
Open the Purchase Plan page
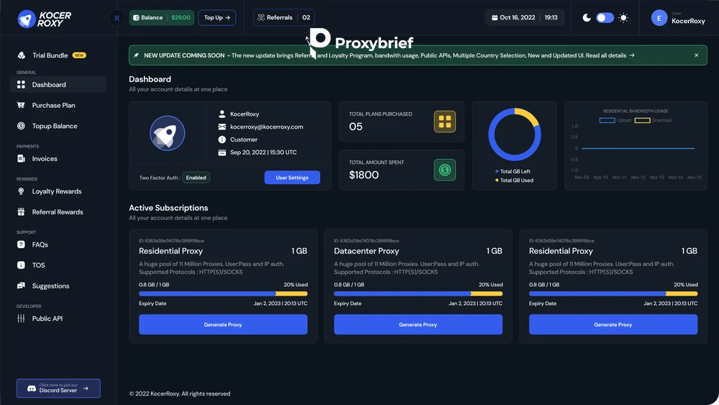(x=58, y=105)
